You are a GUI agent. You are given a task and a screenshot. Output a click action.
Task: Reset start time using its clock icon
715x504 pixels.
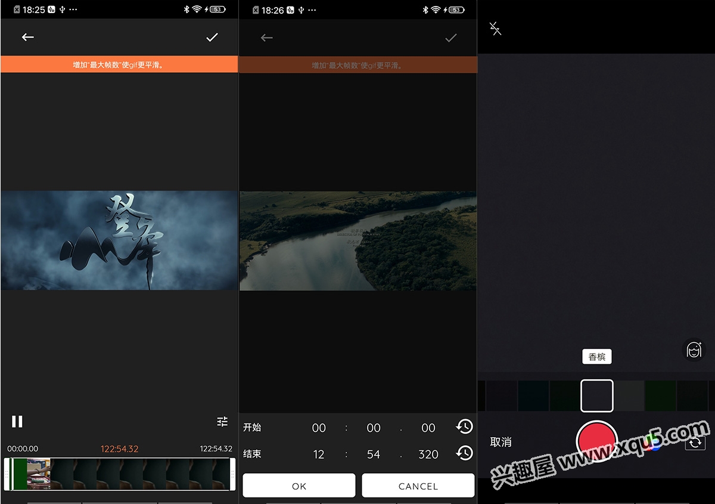point(464,426)
